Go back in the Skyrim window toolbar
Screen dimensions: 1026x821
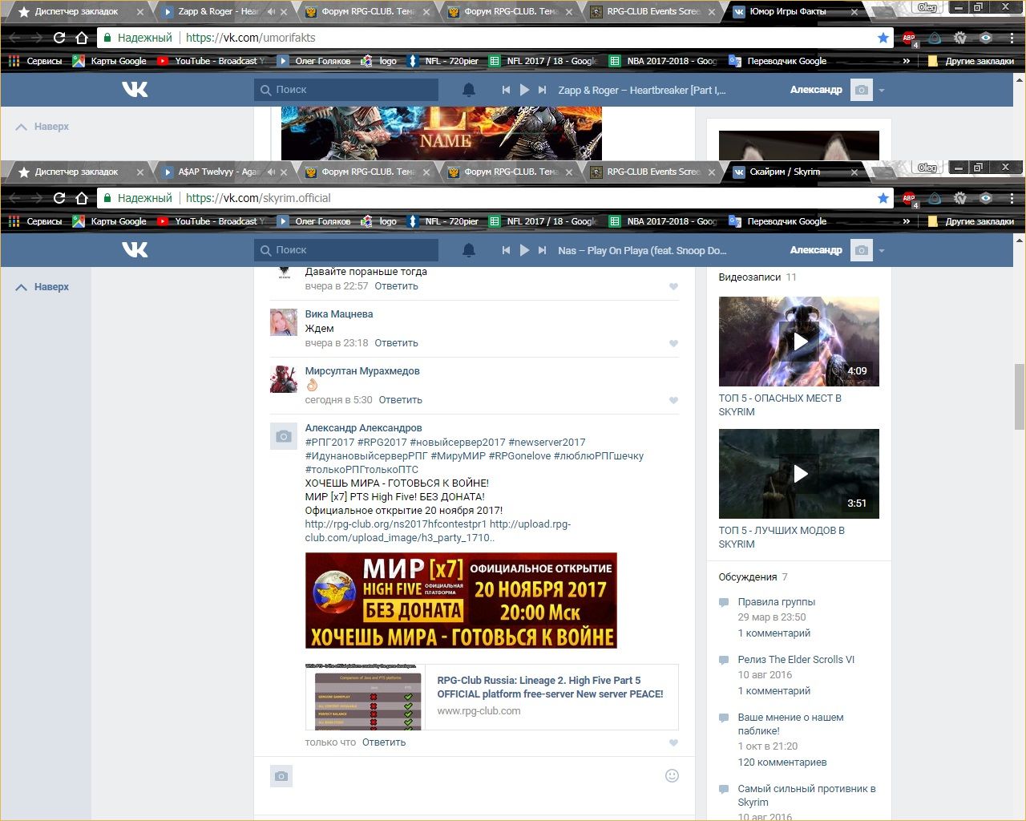pos(14,198)
